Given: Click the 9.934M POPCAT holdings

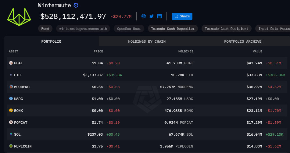Looking at the screenshot, I should click(x=179, y=123).
